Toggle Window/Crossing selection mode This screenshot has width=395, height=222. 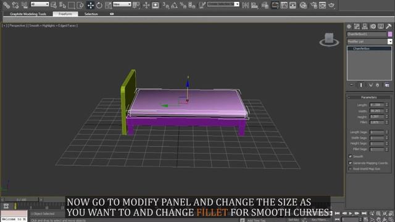point(80,5)
